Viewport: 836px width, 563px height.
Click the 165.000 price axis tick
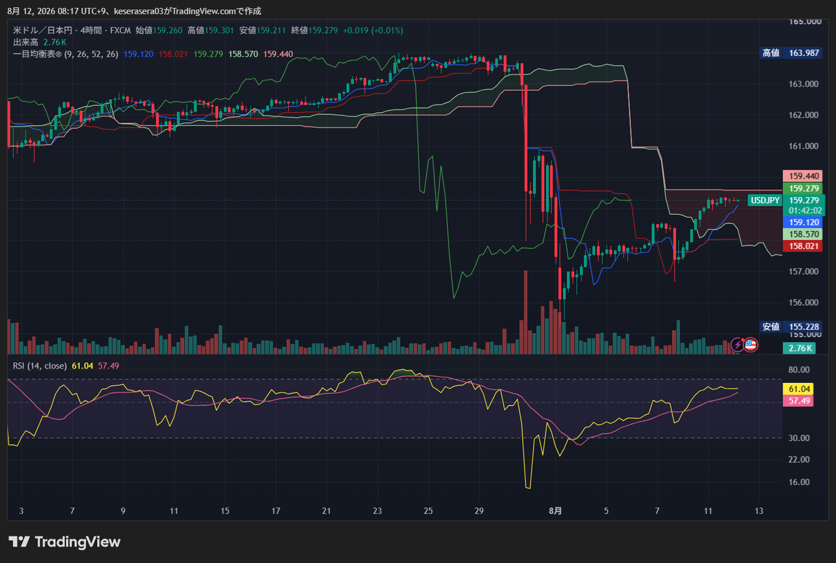(x=804, y=22)
